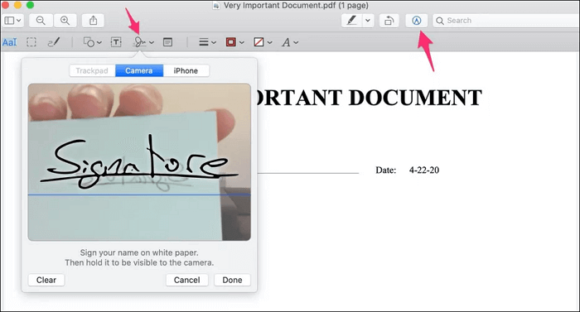Click the Note annotation icon
The image size is (580, 312).
[167, 42]
